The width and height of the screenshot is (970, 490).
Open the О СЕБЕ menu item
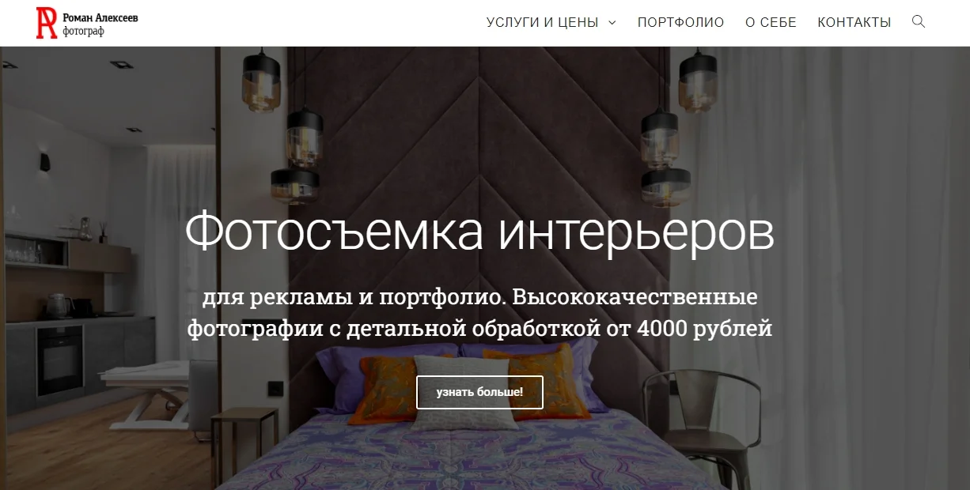point(771,23)
